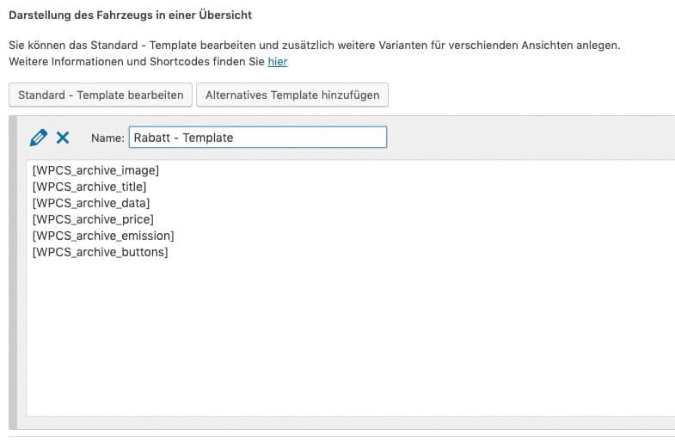Focus the Name field containing Rabatt - Template
The image size is (675, 448).
257,138
